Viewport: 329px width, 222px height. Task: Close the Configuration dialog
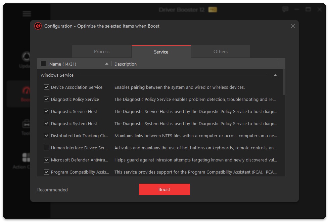point(293,26)
